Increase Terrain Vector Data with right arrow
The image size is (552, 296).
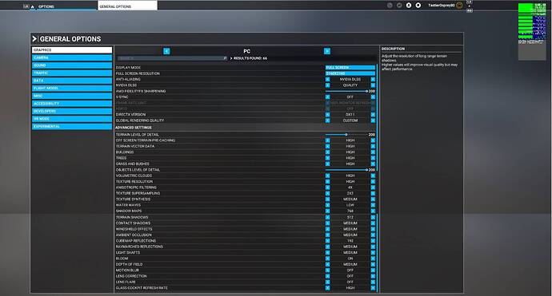pos(373,147)
